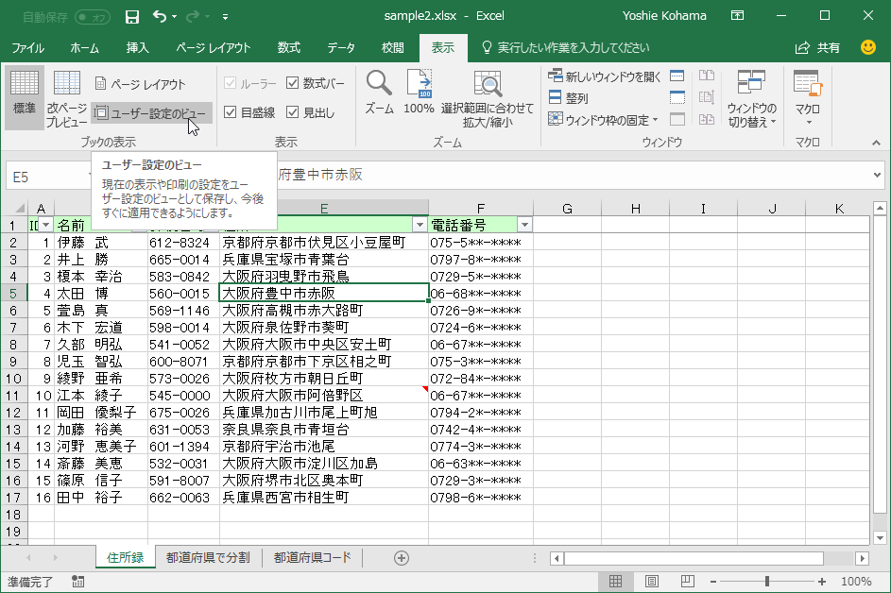Viewport: 891px width, 593px height.
Task: Open the Review (校閲) tab
Action: (x=393, y=48)
